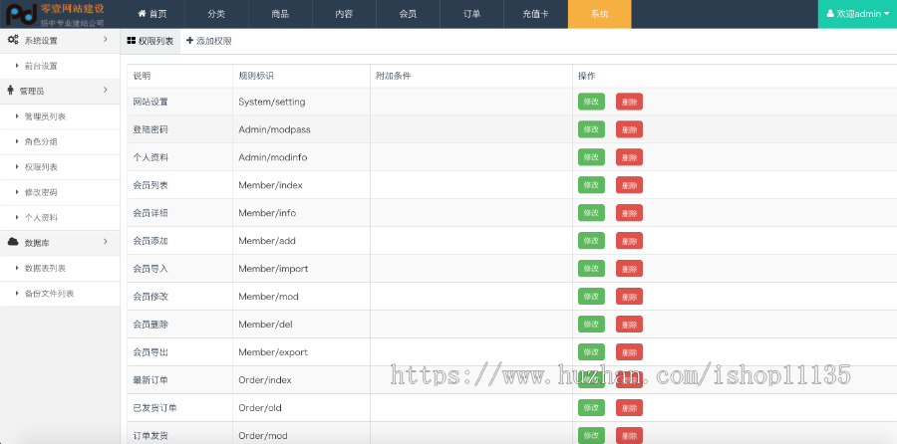Image resolution: width=897 pixels, height=444 pixels.
Task: Delete the Member/import permission
Action: pyautogui.click(x=629, y=269)
